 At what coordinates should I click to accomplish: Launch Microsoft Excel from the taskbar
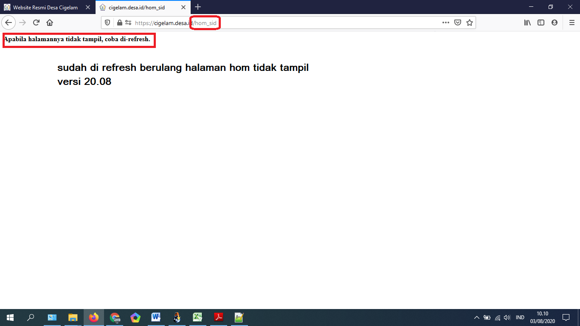(x=197, y=317)
